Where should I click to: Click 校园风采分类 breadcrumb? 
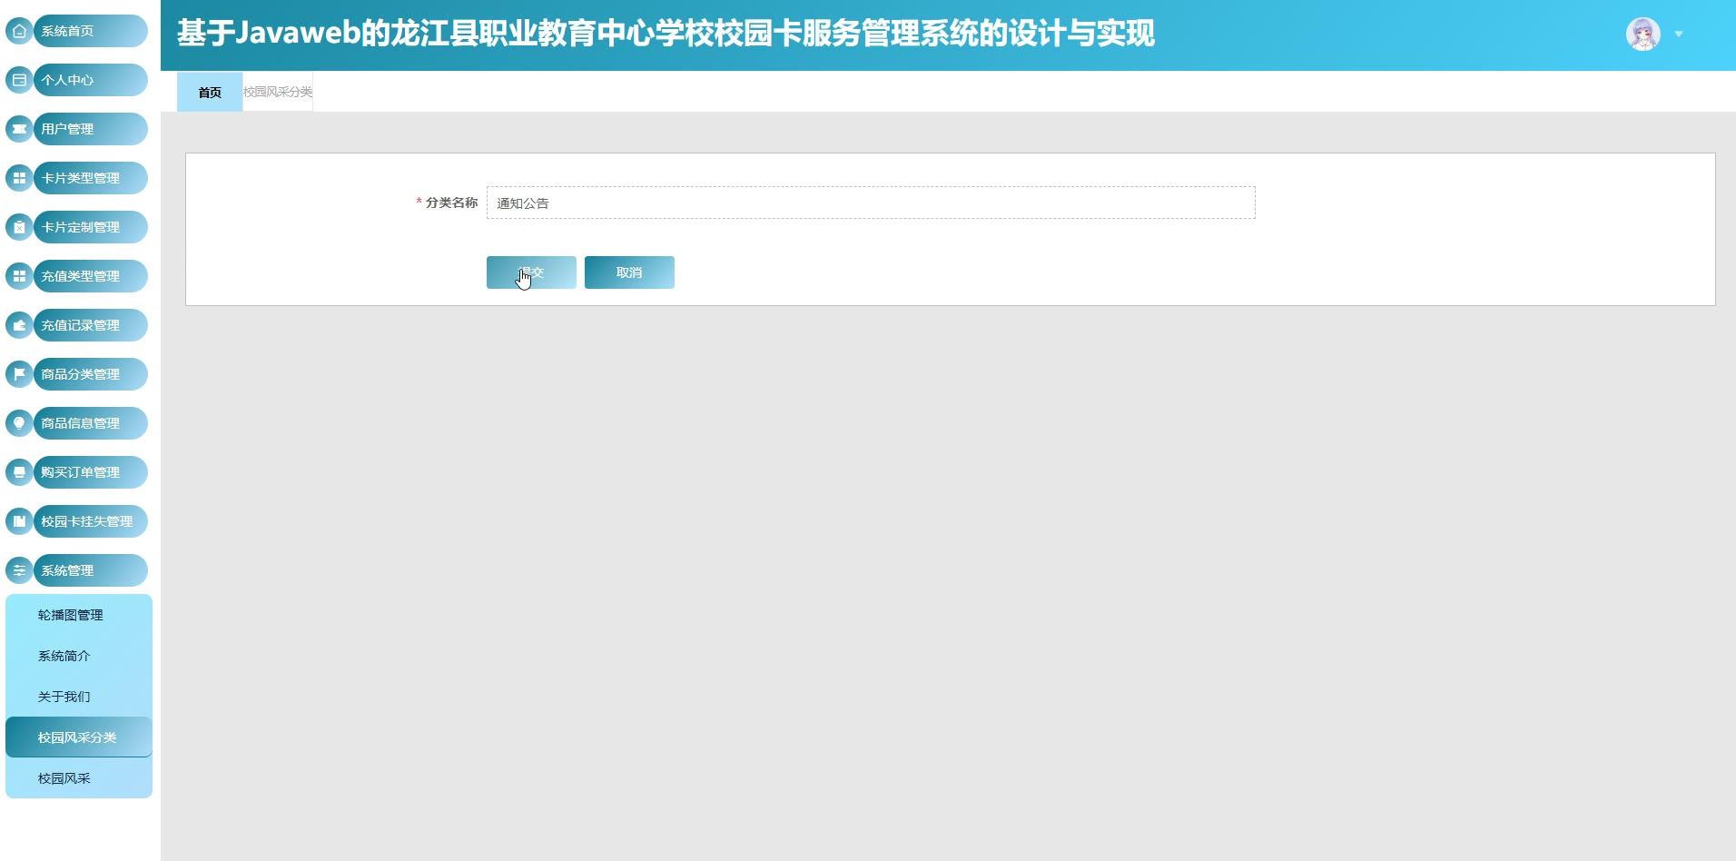tap(278, 92)
